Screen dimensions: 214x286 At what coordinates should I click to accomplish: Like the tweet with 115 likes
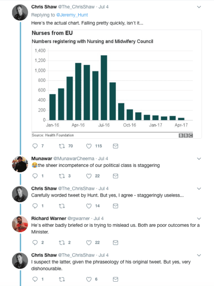coord(89,146)
